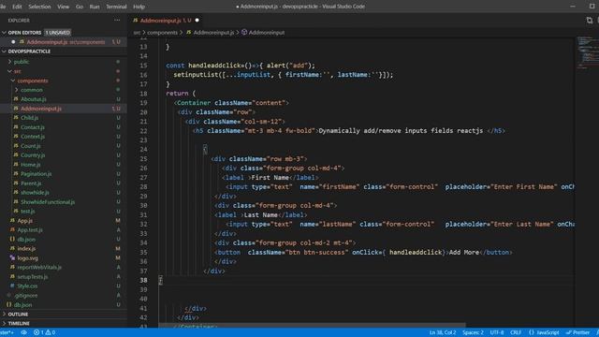Place cursor on line 38
This screenshot has width=599, height=337.
pyautogui.click(x=367, y=280)
